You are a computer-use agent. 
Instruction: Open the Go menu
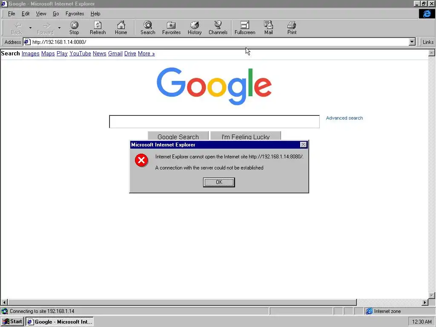pos(56,14)
